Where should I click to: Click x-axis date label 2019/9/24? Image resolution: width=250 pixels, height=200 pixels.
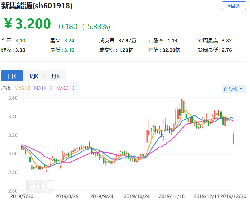(102, 196)
